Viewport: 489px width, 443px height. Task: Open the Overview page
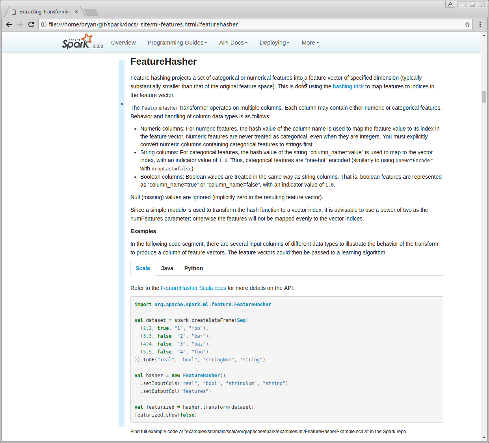point(123,43)
